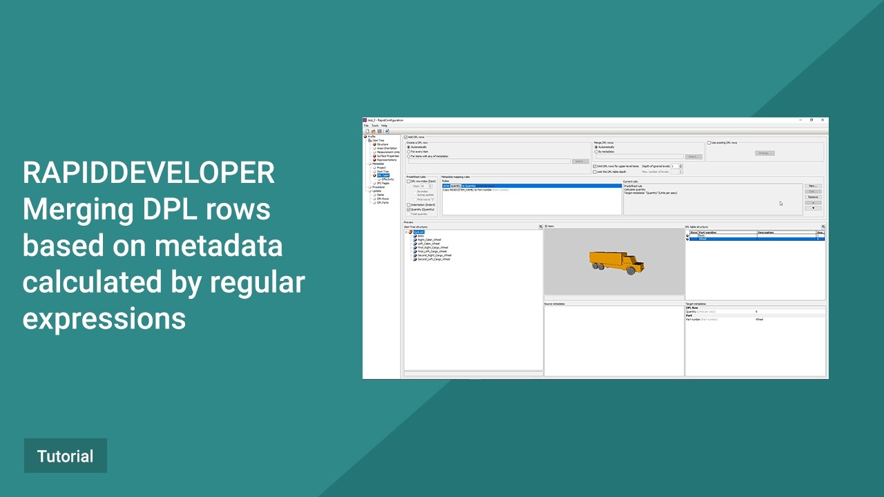Select DPL Rows under Update

383,199
